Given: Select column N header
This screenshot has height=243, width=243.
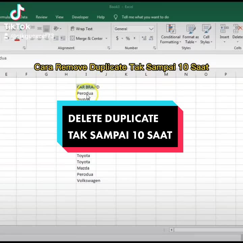Looking at the screenshot, I should click(x=186, y=74).
